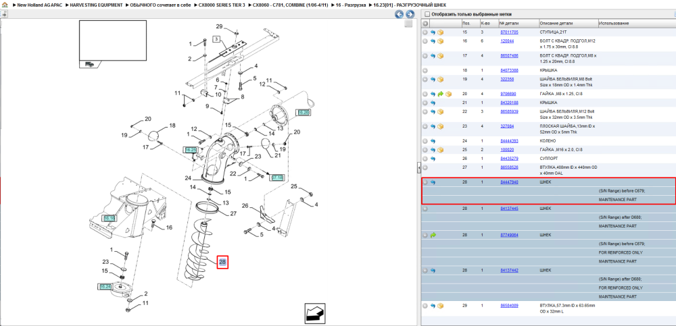The height and width of the screenshot is (326, 676).
Task: Open part number 86507486 link
Action: (x=509, y=55)
